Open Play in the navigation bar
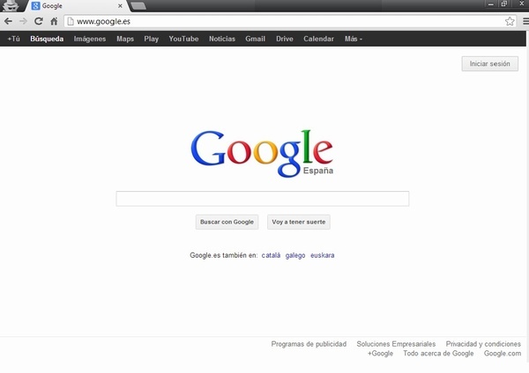This screenshot has height=373, width=529. tap(151, 39)
